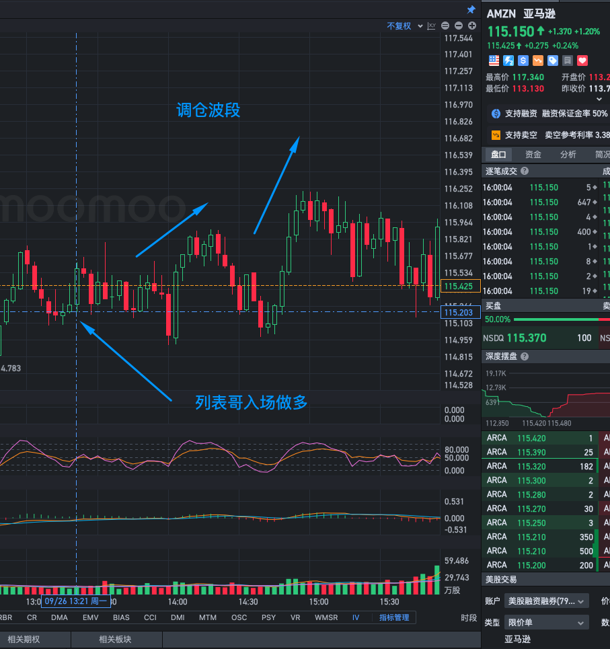Select the WMSR indicator
610x649 pixels.
click(x=326, y=617)
